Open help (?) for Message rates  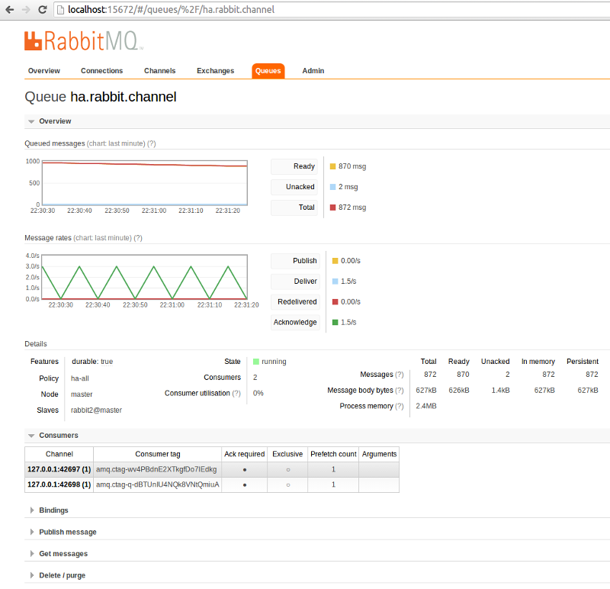tap(138, 238)
